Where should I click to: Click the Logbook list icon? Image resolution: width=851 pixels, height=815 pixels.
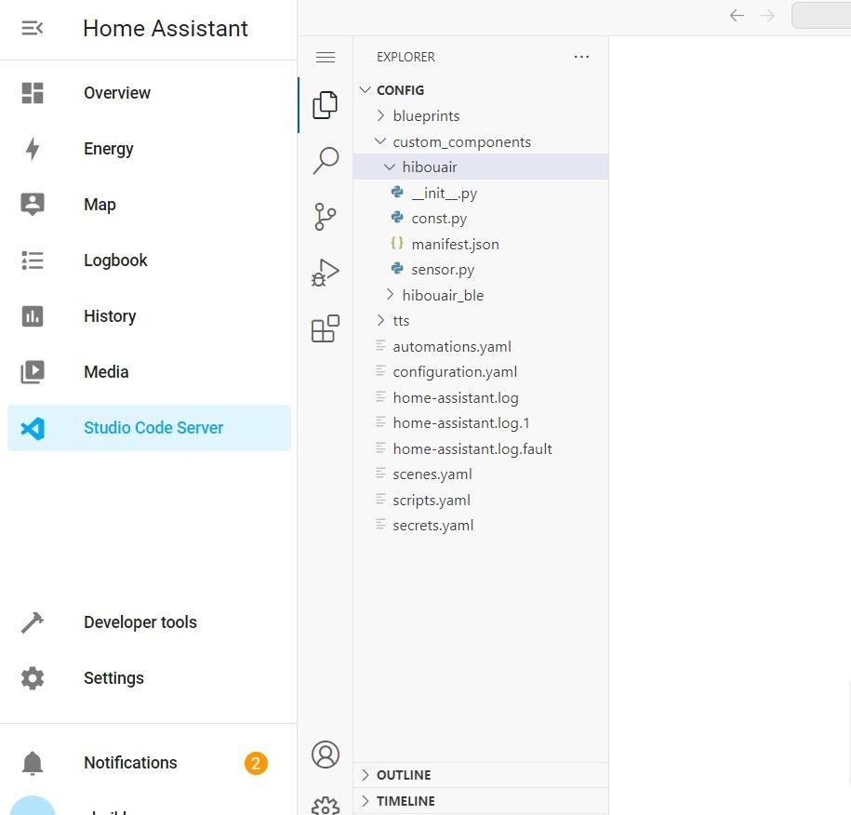point(32,261)
